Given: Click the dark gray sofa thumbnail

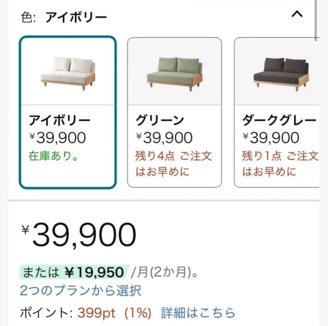Looking at the screenshot, I should pos(281,72).
